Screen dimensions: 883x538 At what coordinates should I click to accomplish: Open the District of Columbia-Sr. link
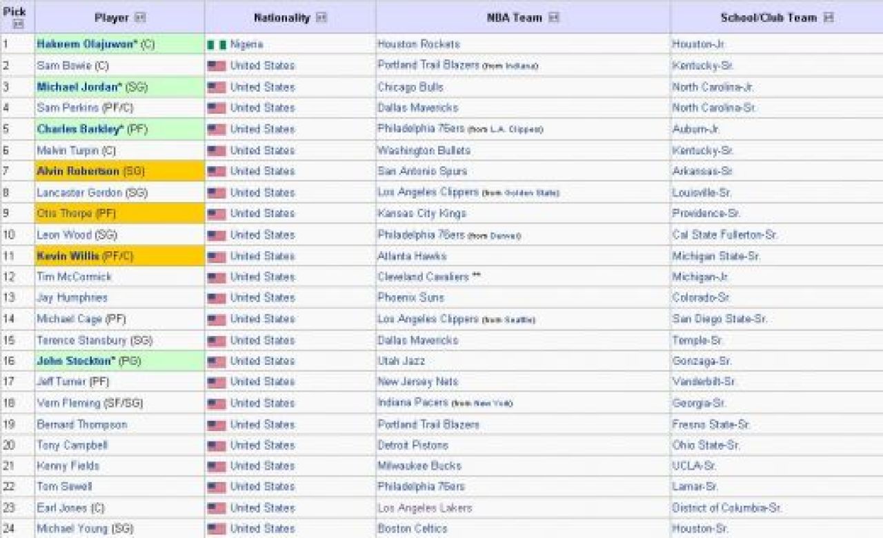[727, 508]
